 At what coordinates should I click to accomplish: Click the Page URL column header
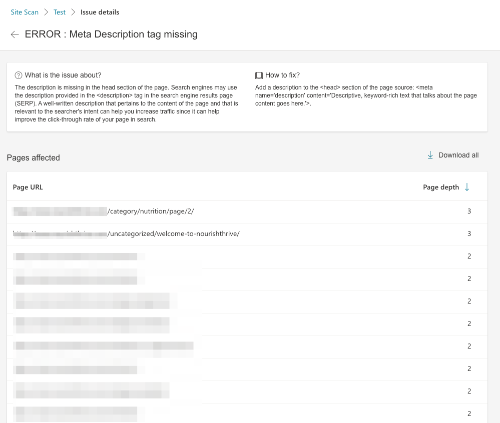coord(28,187)
